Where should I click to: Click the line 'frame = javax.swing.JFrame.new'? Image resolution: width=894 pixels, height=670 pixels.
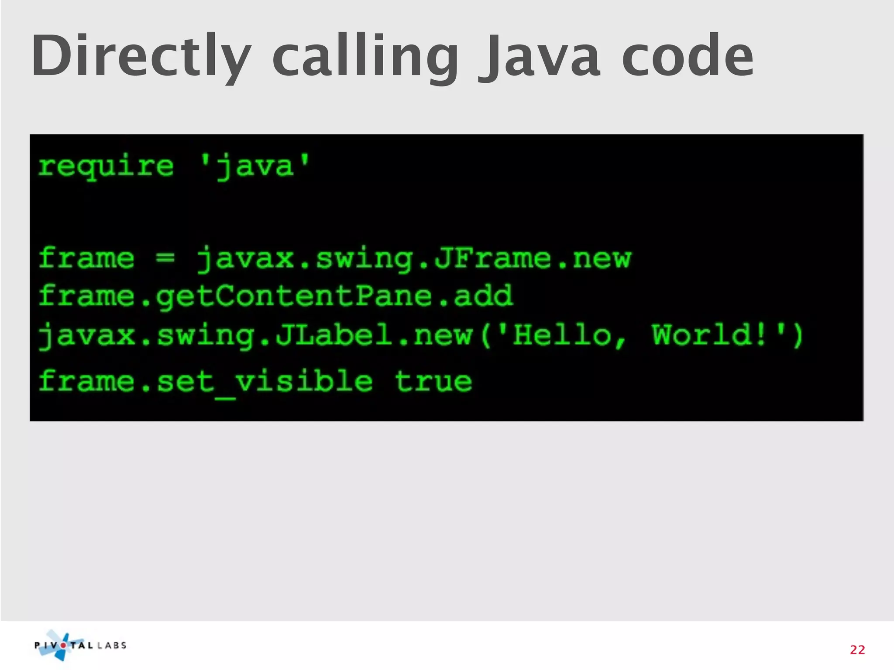335,259
